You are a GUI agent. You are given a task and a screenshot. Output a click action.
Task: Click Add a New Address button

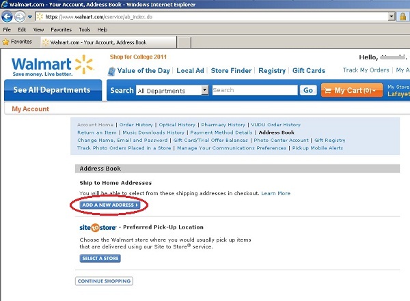110,205
